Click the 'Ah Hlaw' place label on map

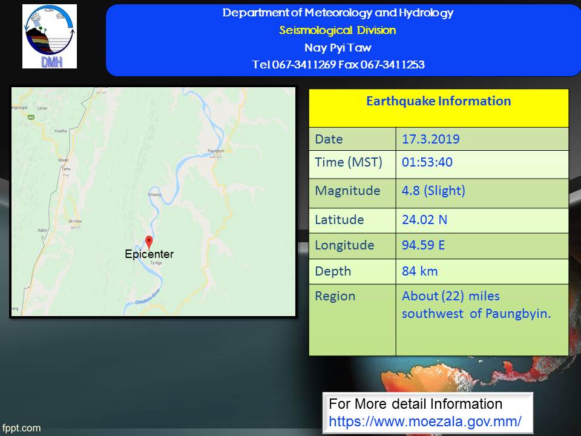75,222
